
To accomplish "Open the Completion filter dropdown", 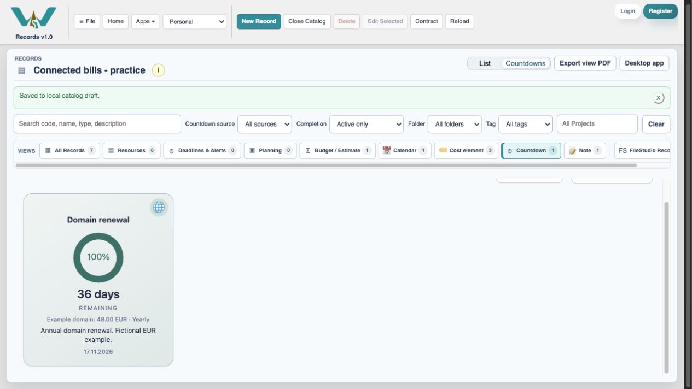I will tap(367, 124).
